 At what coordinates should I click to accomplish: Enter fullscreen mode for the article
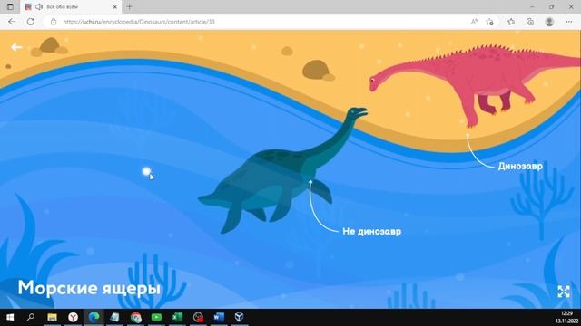coord(564,292)
